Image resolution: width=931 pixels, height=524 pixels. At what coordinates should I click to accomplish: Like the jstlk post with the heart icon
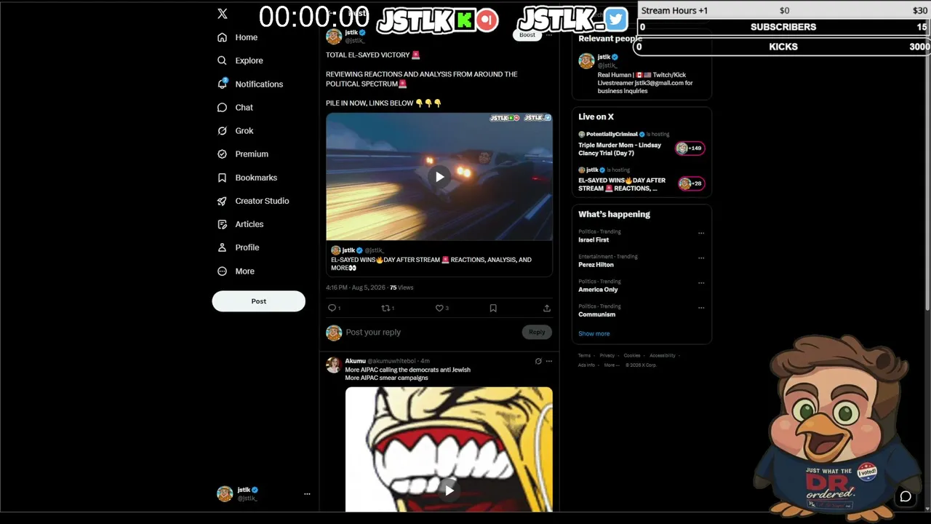439,308
